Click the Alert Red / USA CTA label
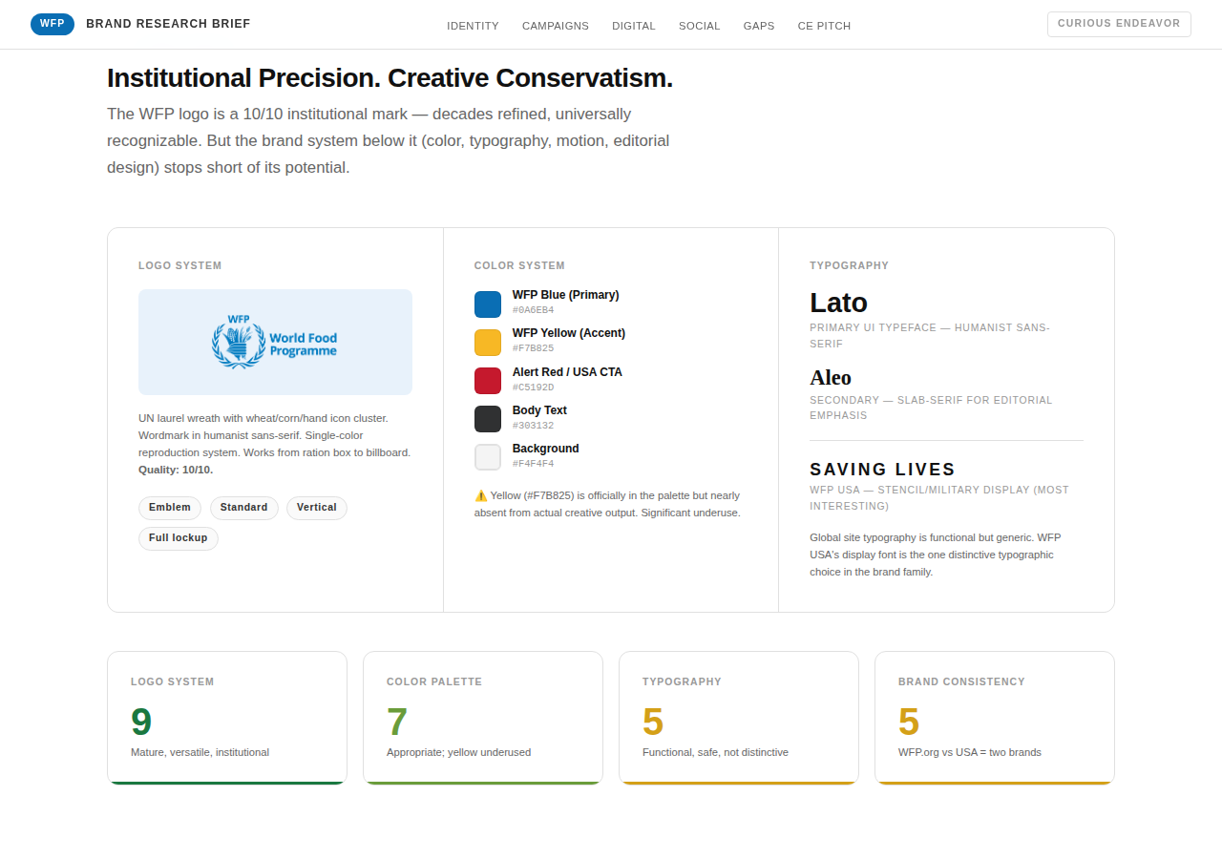This screenshot has height=859, width=1222. [567, 372]
